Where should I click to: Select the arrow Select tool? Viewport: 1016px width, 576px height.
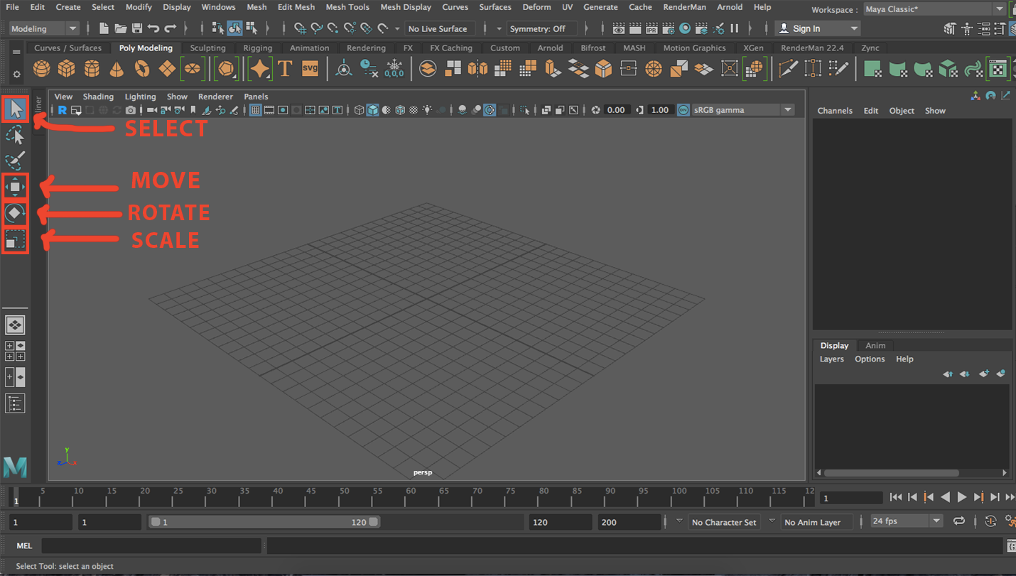(15, 109)
